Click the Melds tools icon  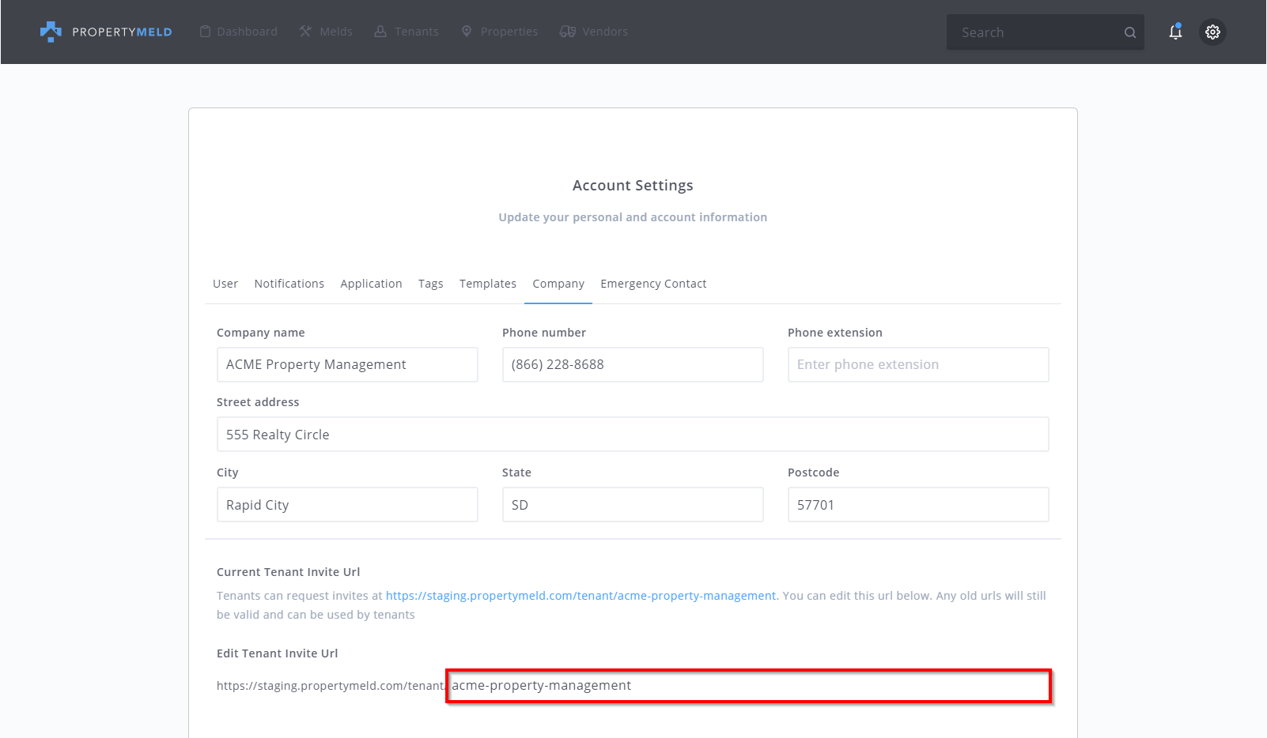(305, 32)
